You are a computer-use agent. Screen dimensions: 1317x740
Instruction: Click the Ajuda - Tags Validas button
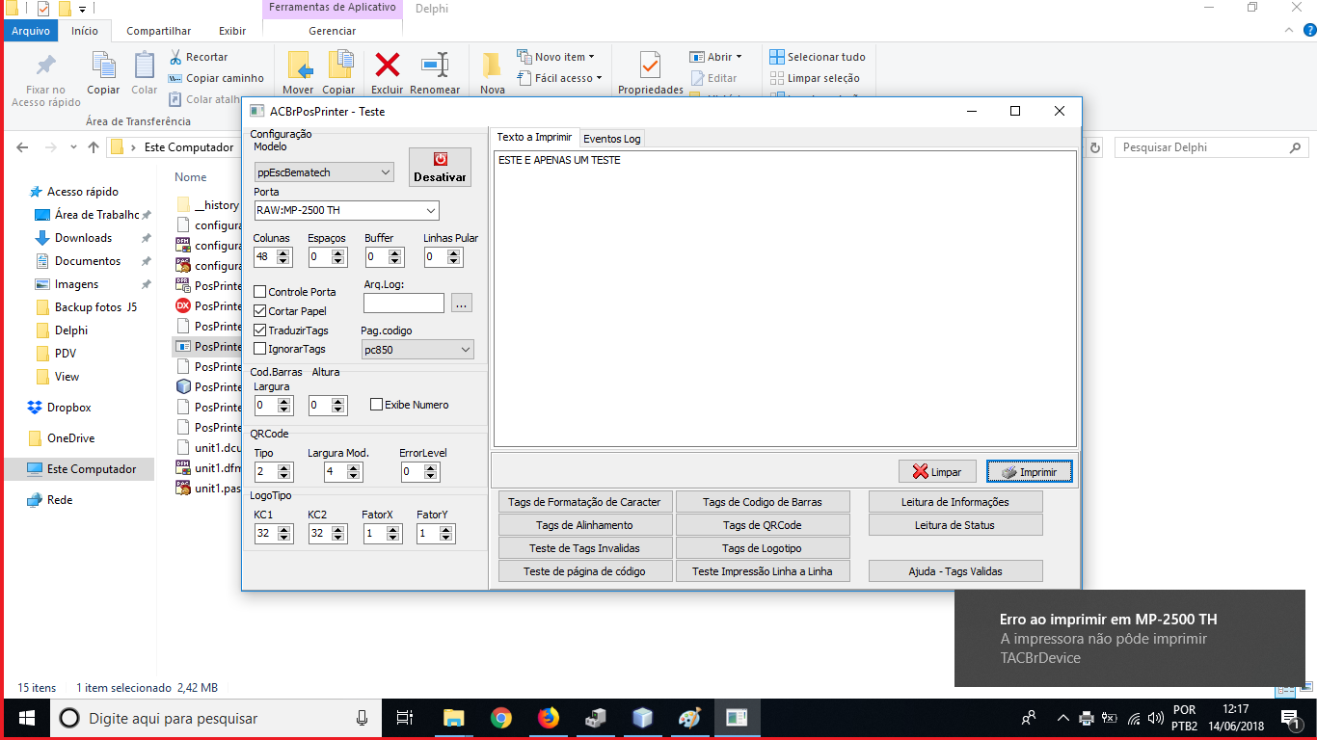click(x=955, y=571)
